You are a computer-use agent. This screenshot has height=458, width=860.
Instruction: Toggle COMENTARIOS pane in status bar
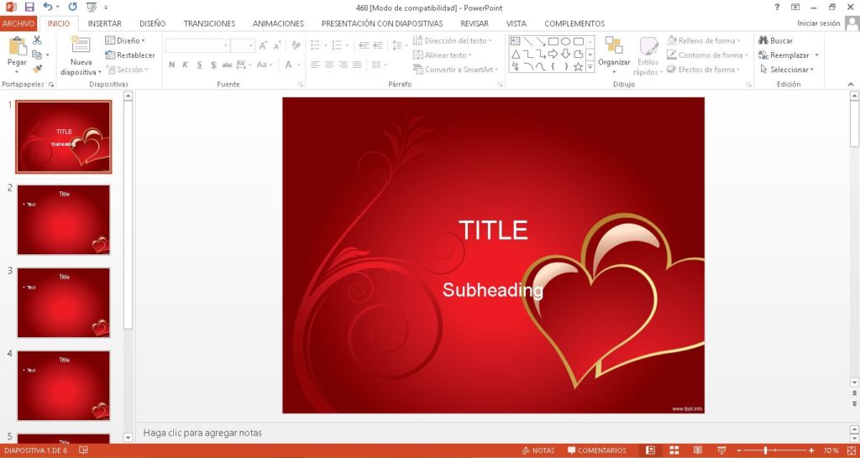point(597,450)
